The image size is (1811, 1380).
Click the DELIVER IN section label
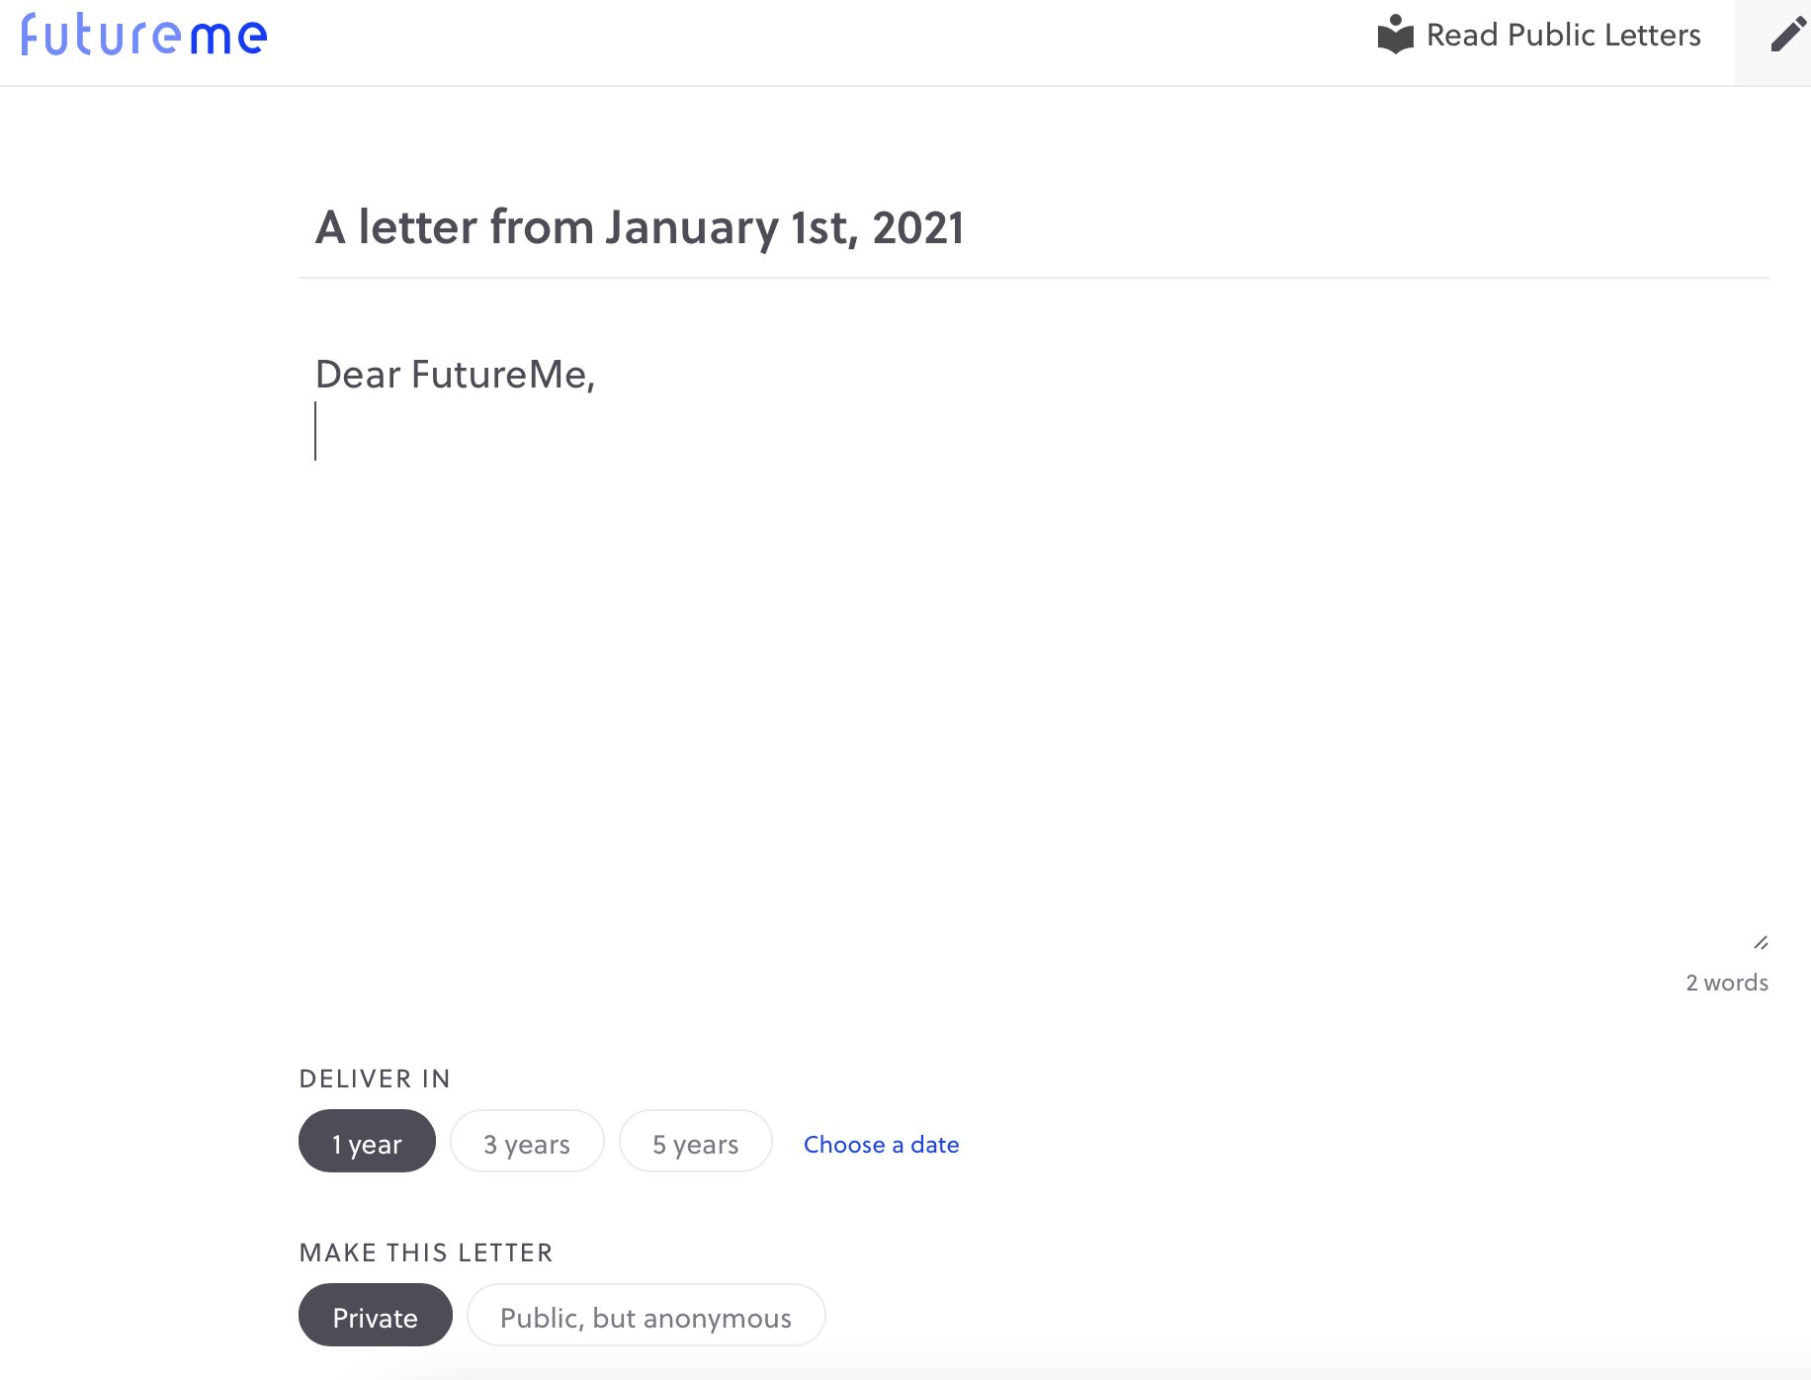(374, 1078)
